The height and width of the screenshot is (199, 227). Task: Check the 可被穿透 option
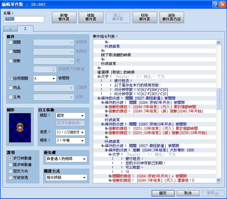[10, 177]
